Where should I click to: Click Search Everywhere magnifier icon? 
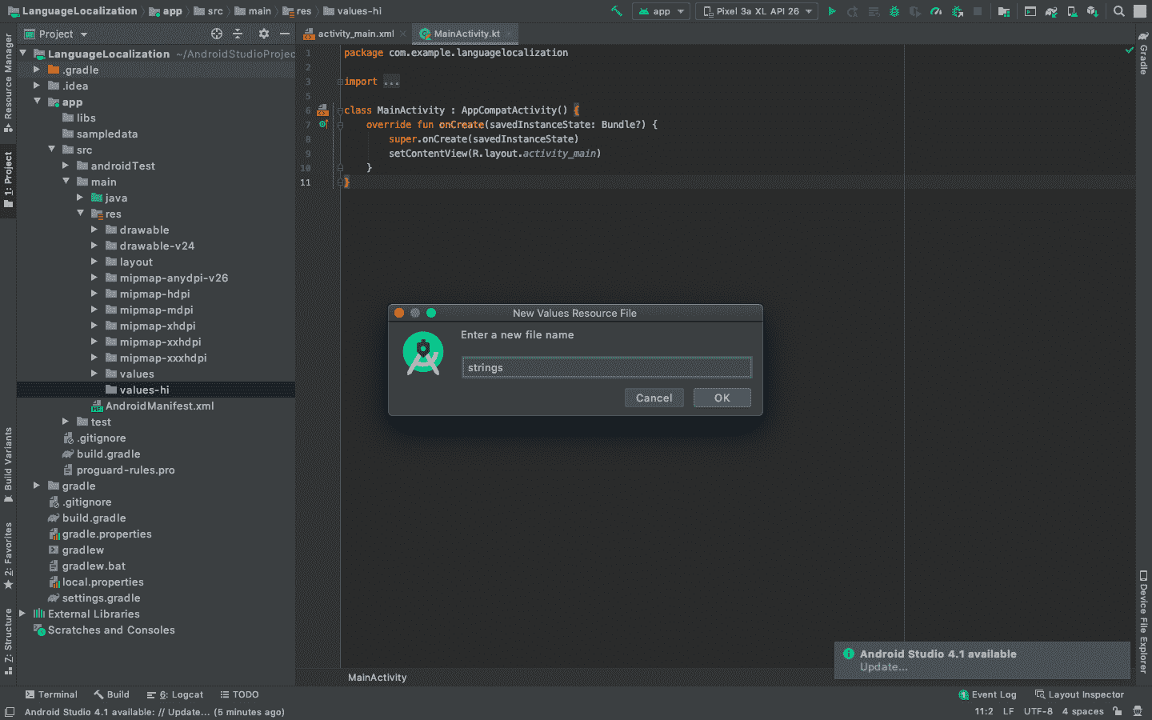[x=1118, y=10]
